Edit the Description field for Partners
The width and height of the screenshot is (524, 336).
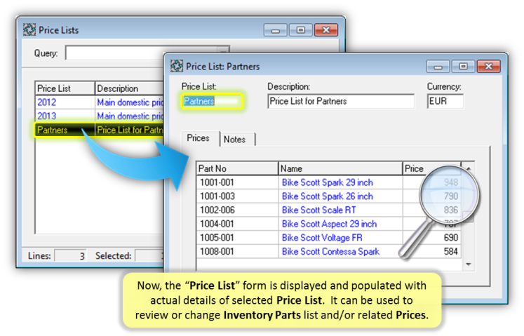point(341,101)
